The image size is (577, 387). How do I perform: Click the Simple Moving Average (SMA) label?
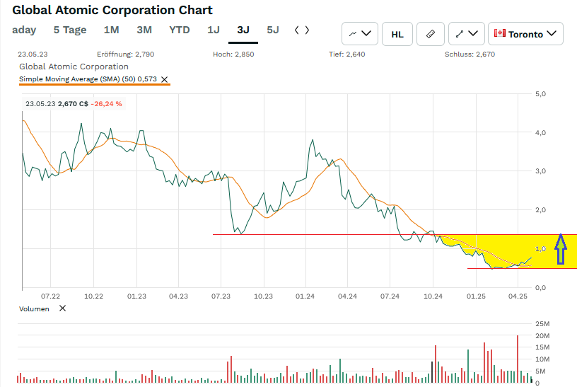(88, 79)
